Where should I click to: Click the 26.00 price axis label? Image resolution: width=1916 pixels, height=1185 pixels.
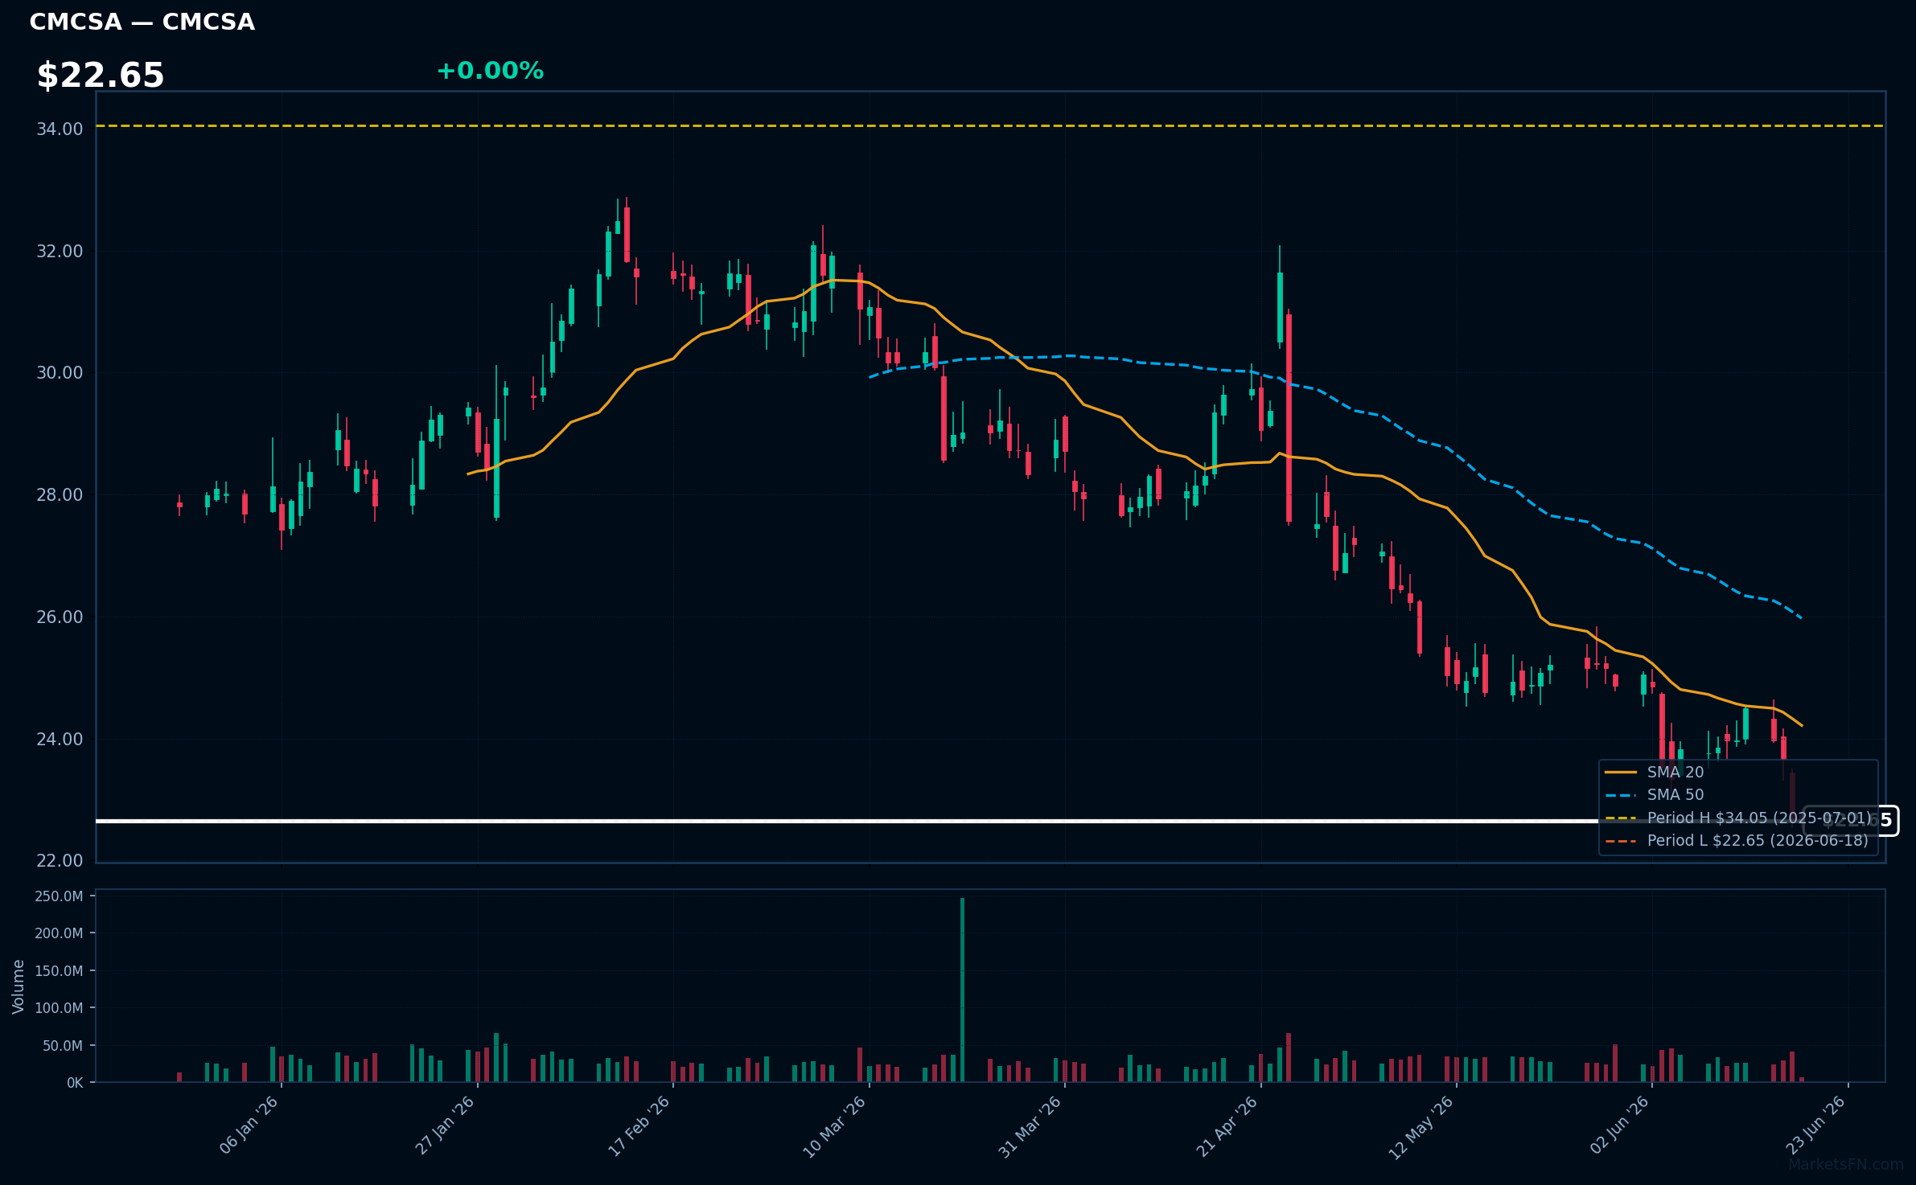pyautogui.click(x=60, y=617)
